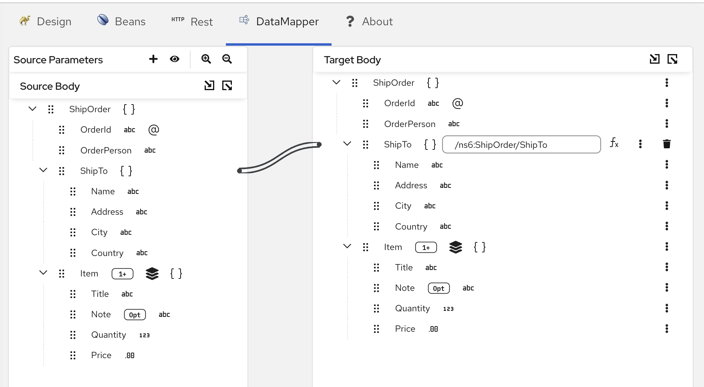Click drag handle of target Item

(x=366, y=247)
